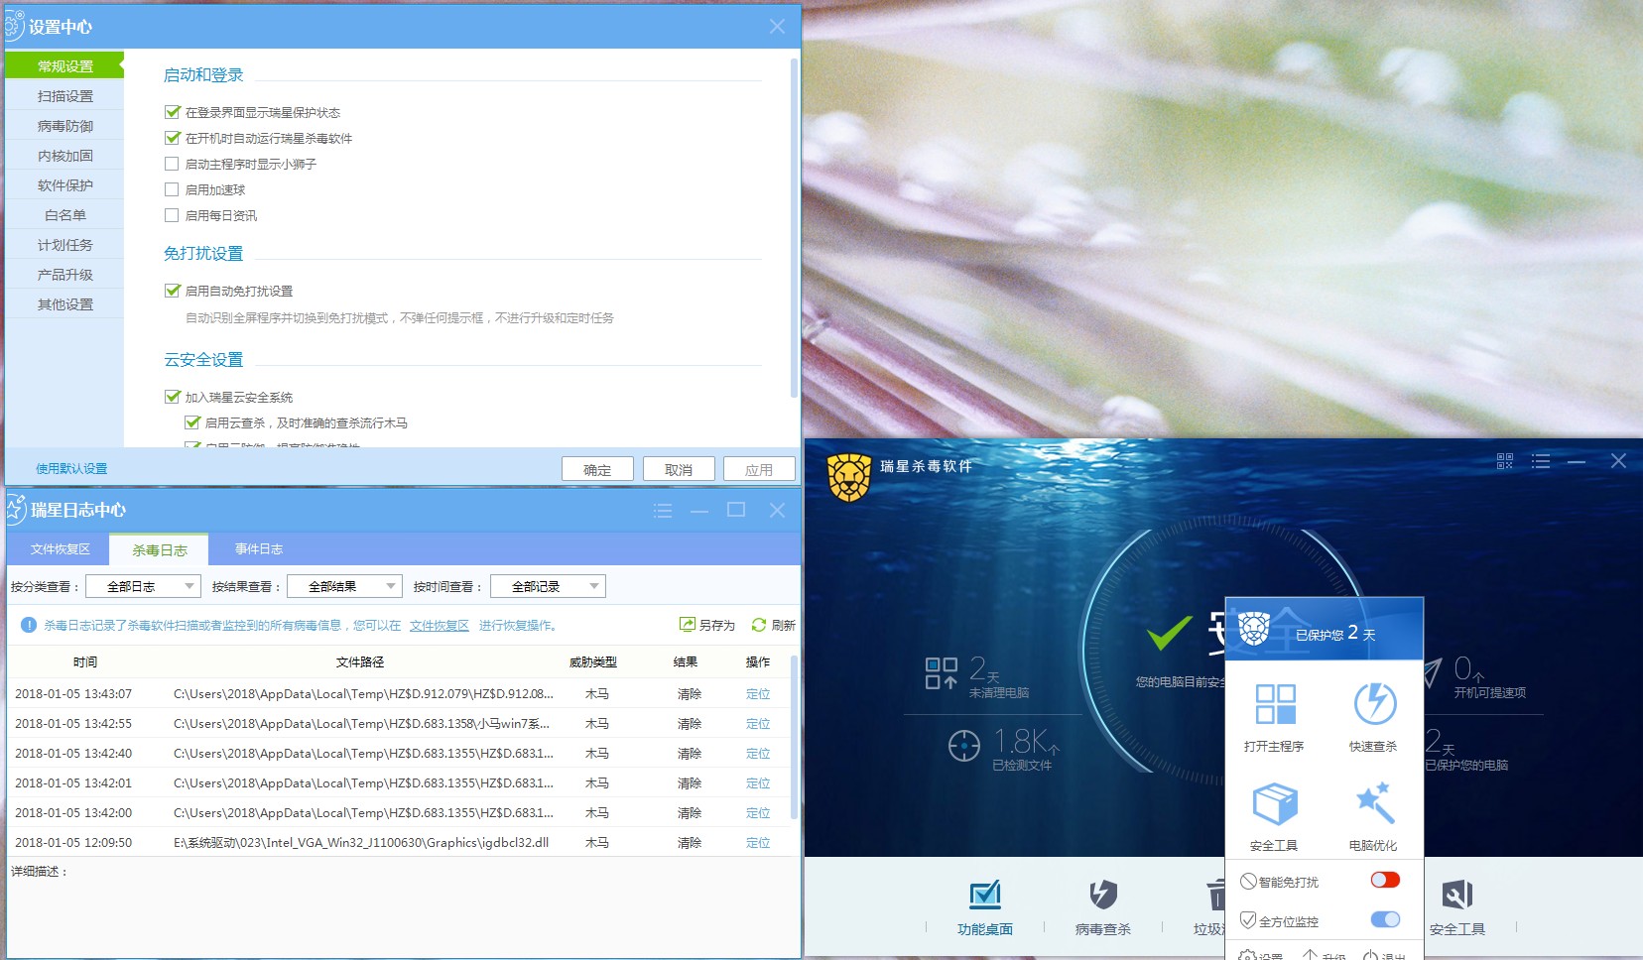This screenshot has height=960, width=1643.
Task: Click the 时间 column header
Action: coord(85,661)
